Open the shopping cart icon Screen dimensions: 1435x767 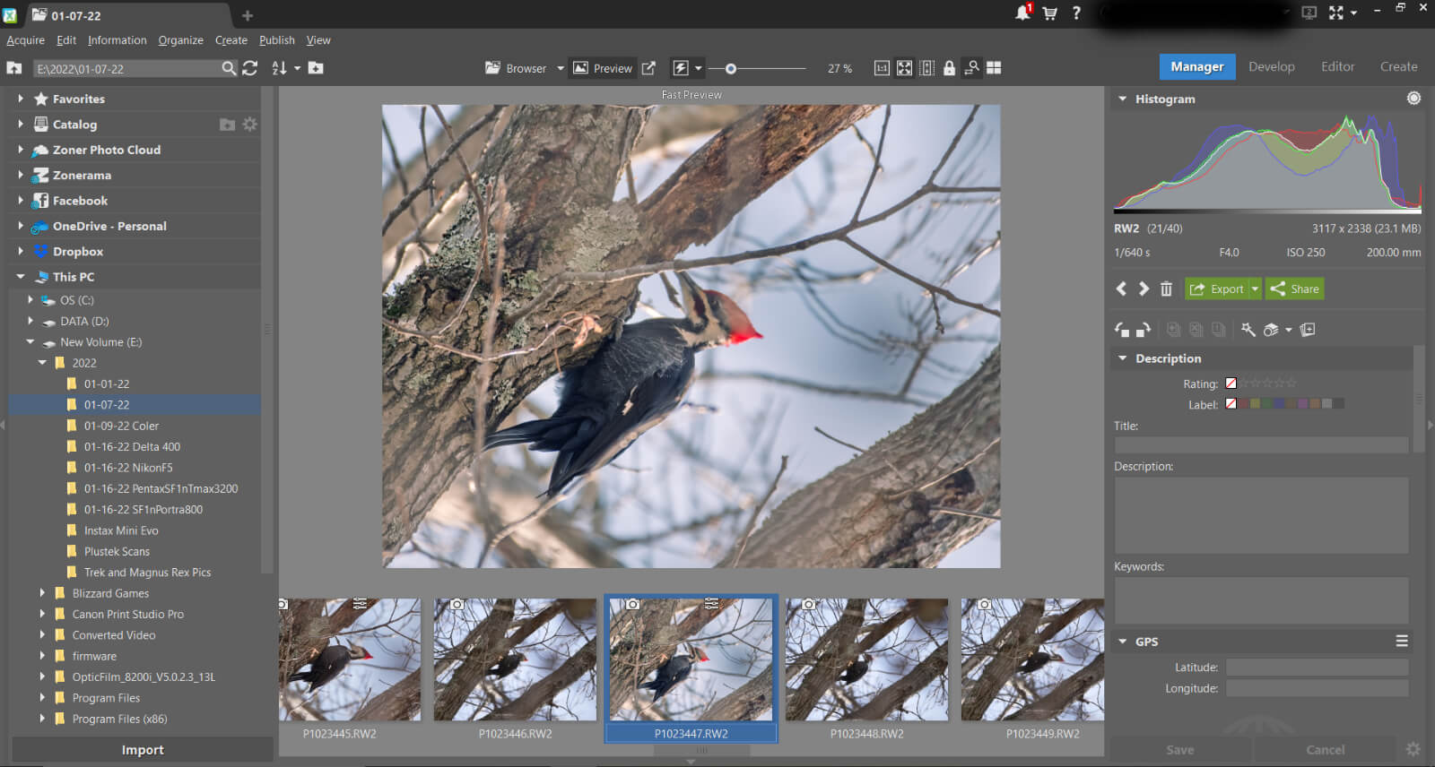coord(1049,13)
